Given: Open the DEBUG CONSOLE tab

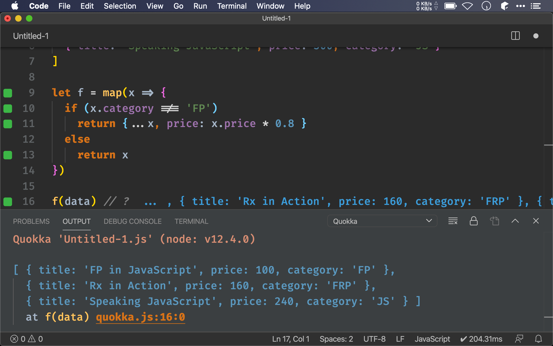Looking at the screenshot, I should click(x=133, y=221).
